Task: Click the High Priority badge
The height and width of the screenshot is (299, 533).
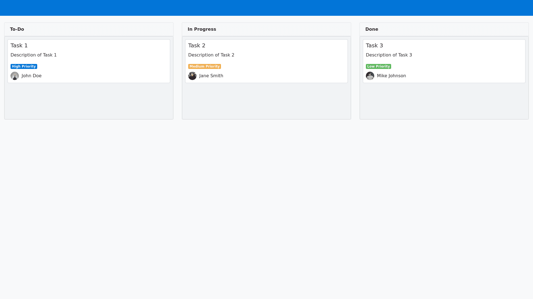Action: click(24, 66)
